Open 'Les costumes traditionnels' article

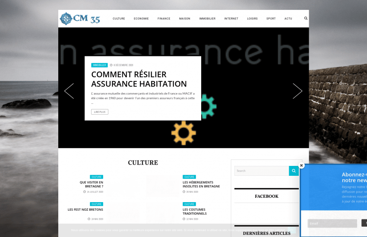point(195,212)
